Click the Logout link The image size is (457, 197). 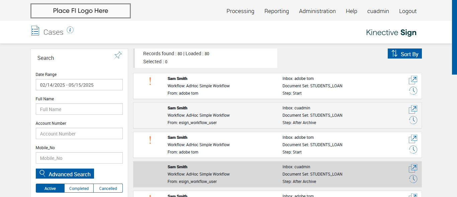tap(408, 11)
